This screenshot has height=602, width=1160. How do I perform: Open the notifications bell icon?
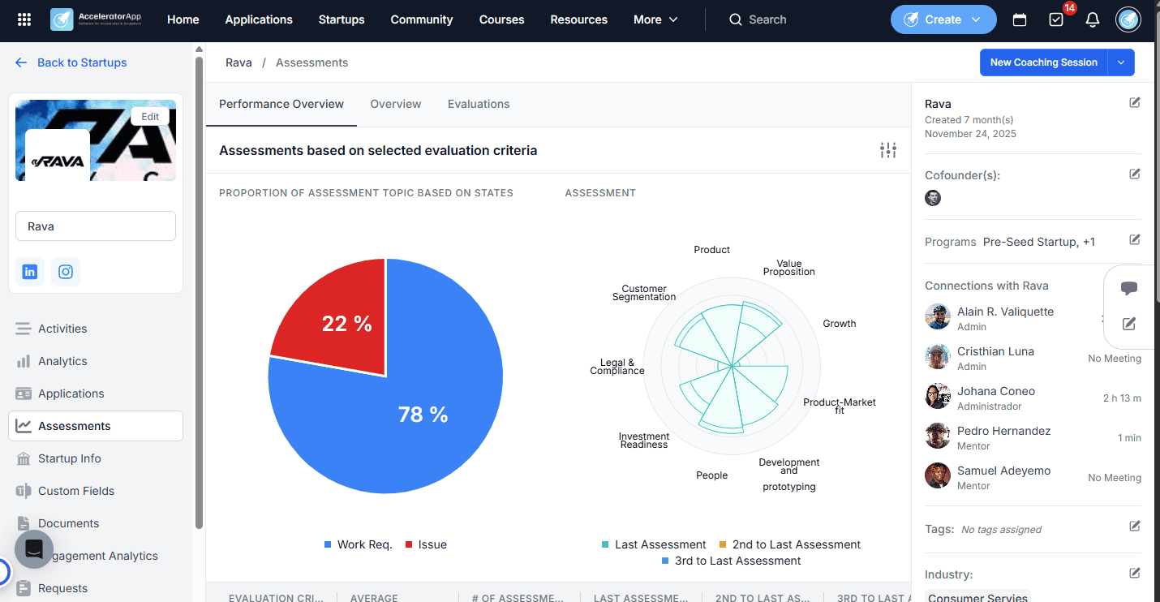[1093, 19]
